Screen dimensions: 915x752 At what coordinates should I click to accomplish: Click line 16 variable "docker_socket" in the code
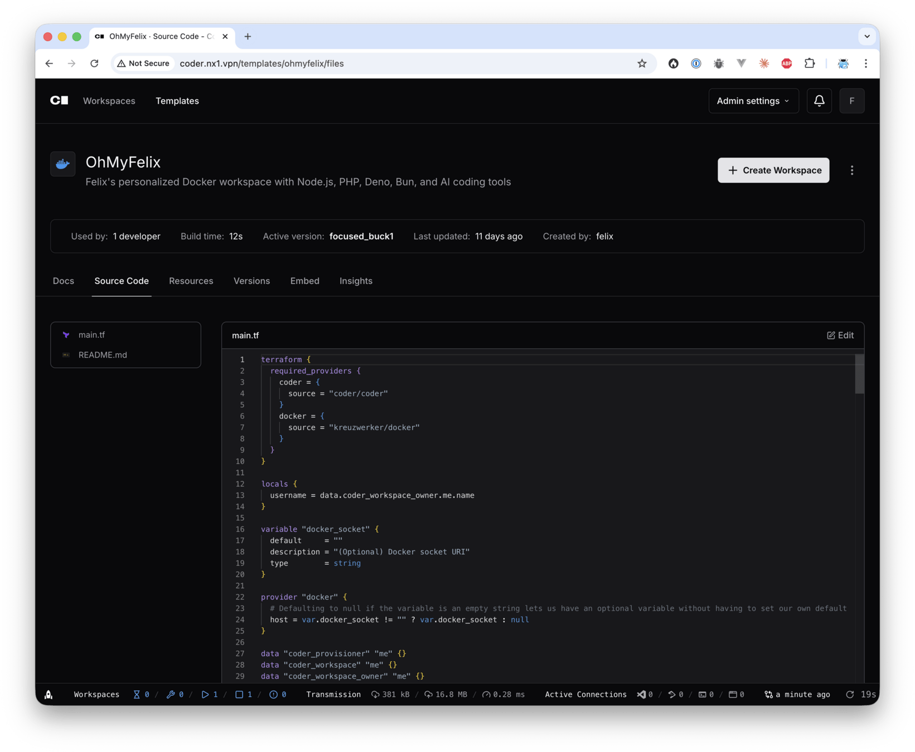320,529
